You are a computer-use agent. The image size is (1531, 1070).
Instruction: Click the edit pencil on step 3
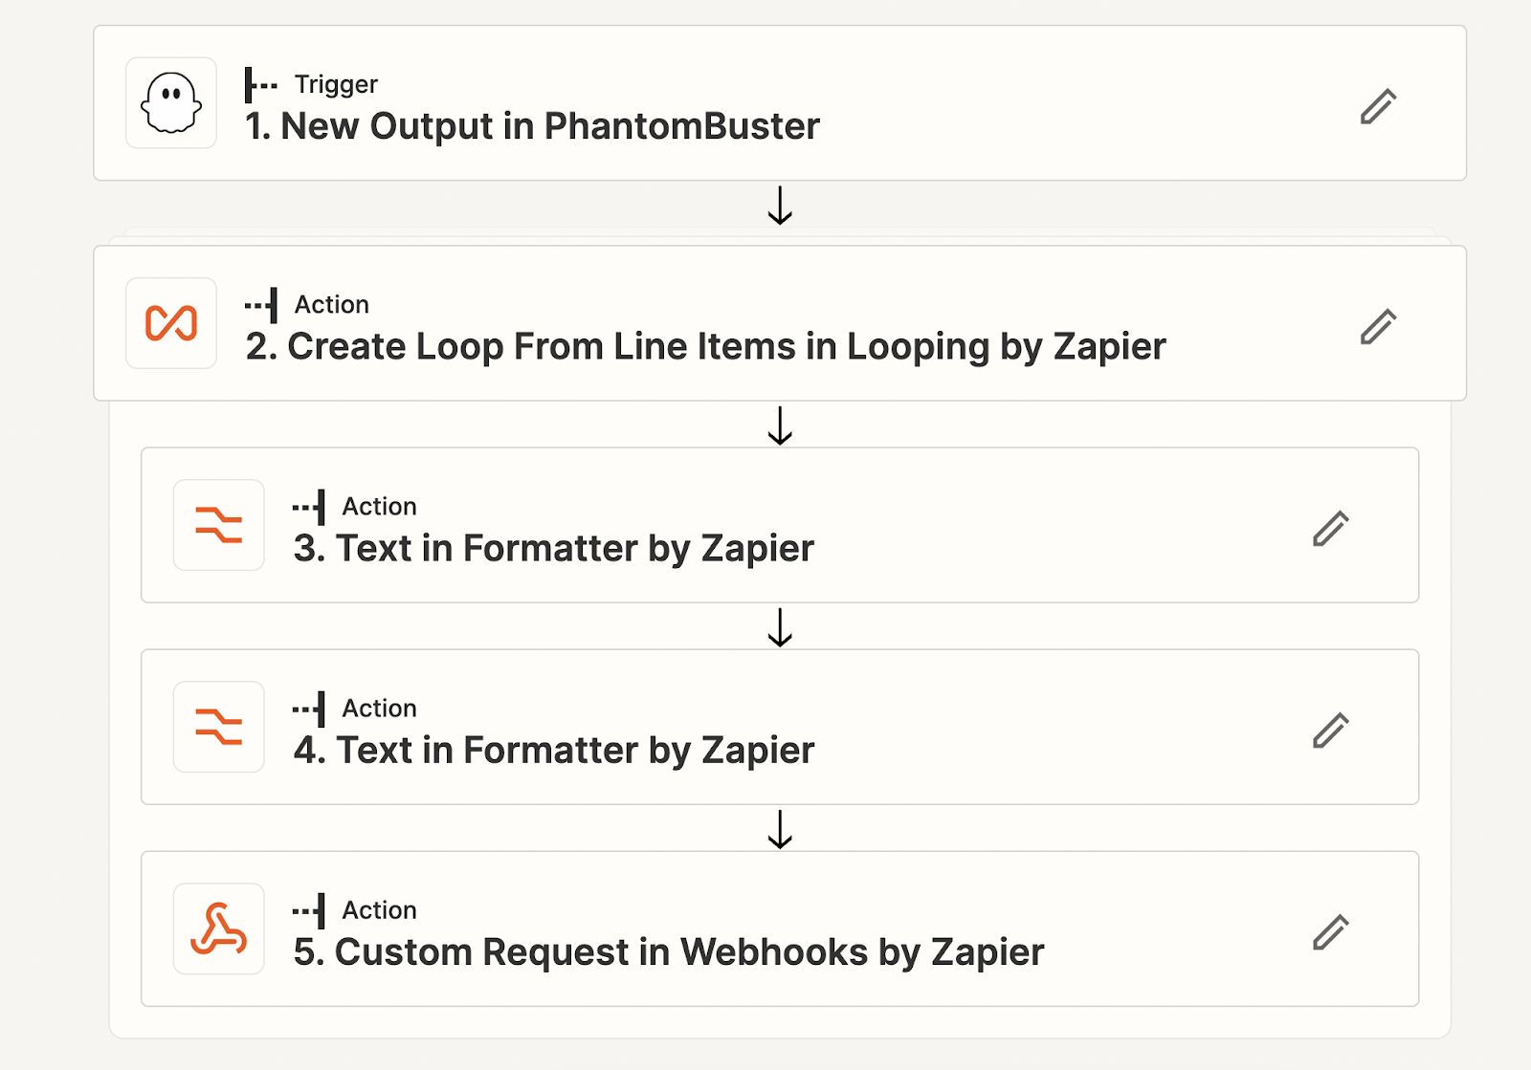1330,528
